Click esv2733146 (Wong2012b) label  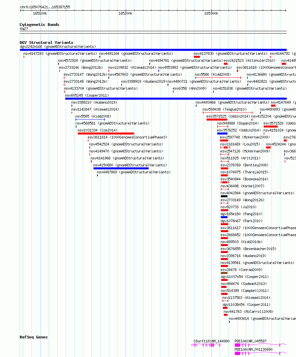(81, 68)
